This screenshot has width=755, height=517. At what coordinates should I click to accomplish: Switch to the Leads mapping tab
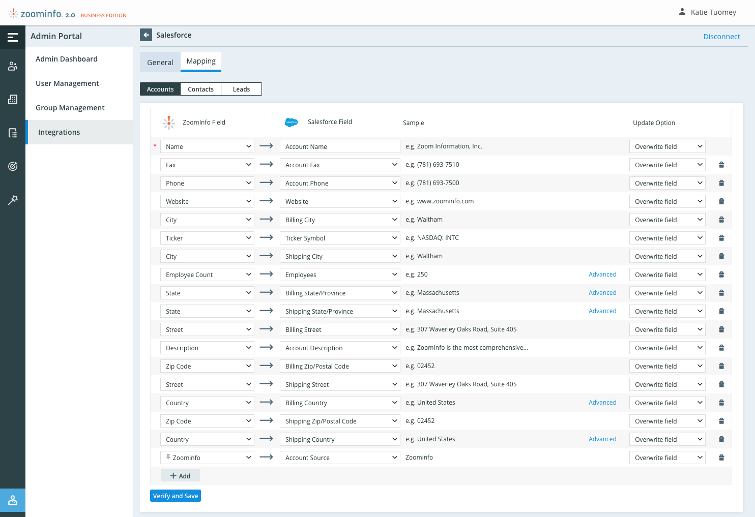click(x=242, y=89)
